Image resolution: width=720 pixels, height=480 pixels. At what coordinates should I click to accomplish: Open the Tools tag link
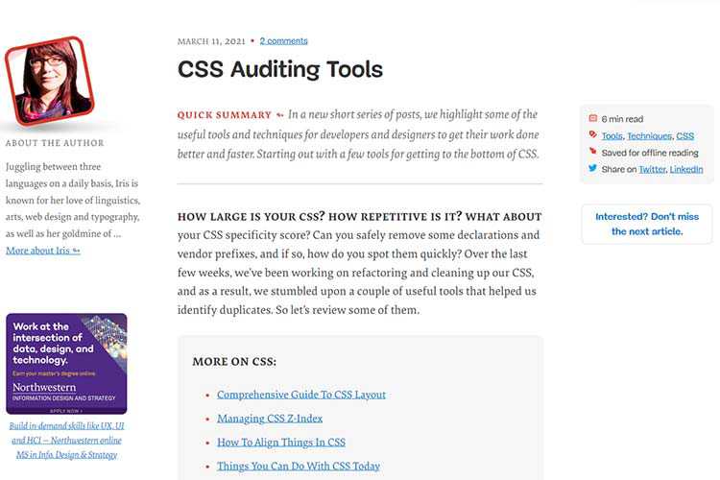(x=612, y=136)
